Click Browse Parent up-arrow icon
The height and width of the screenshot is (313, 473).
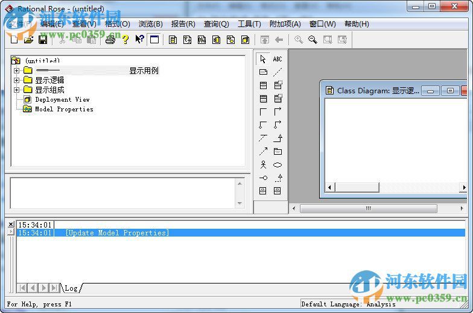[264, 40]
